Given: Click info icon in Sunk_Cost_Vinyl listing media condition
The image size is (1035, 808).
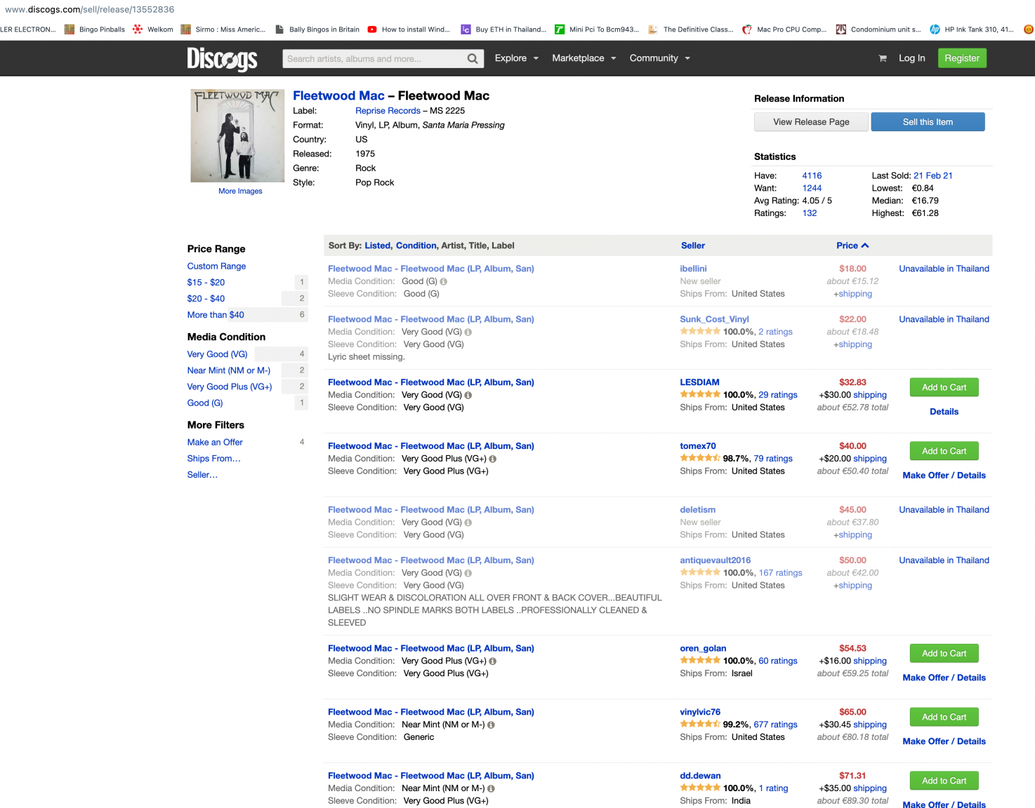Looking at the screenshot, I should click(468, 332).
